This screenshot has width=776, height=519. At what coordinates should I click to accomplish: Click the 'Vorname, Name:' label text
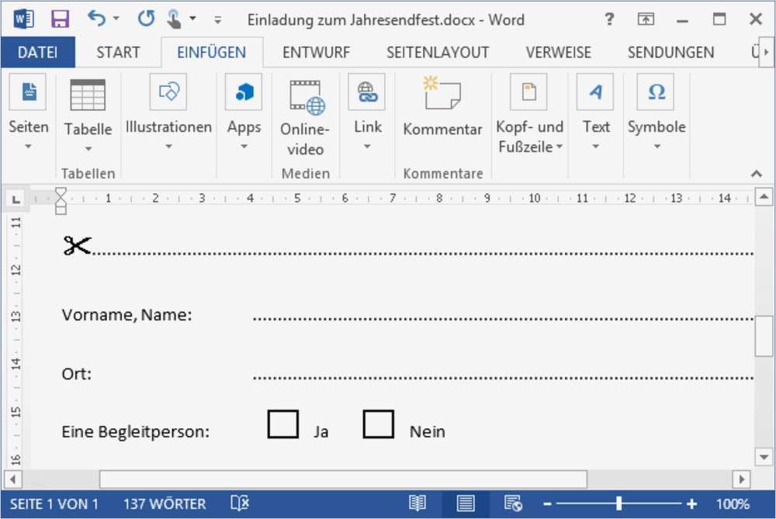(x=126, y=315)
